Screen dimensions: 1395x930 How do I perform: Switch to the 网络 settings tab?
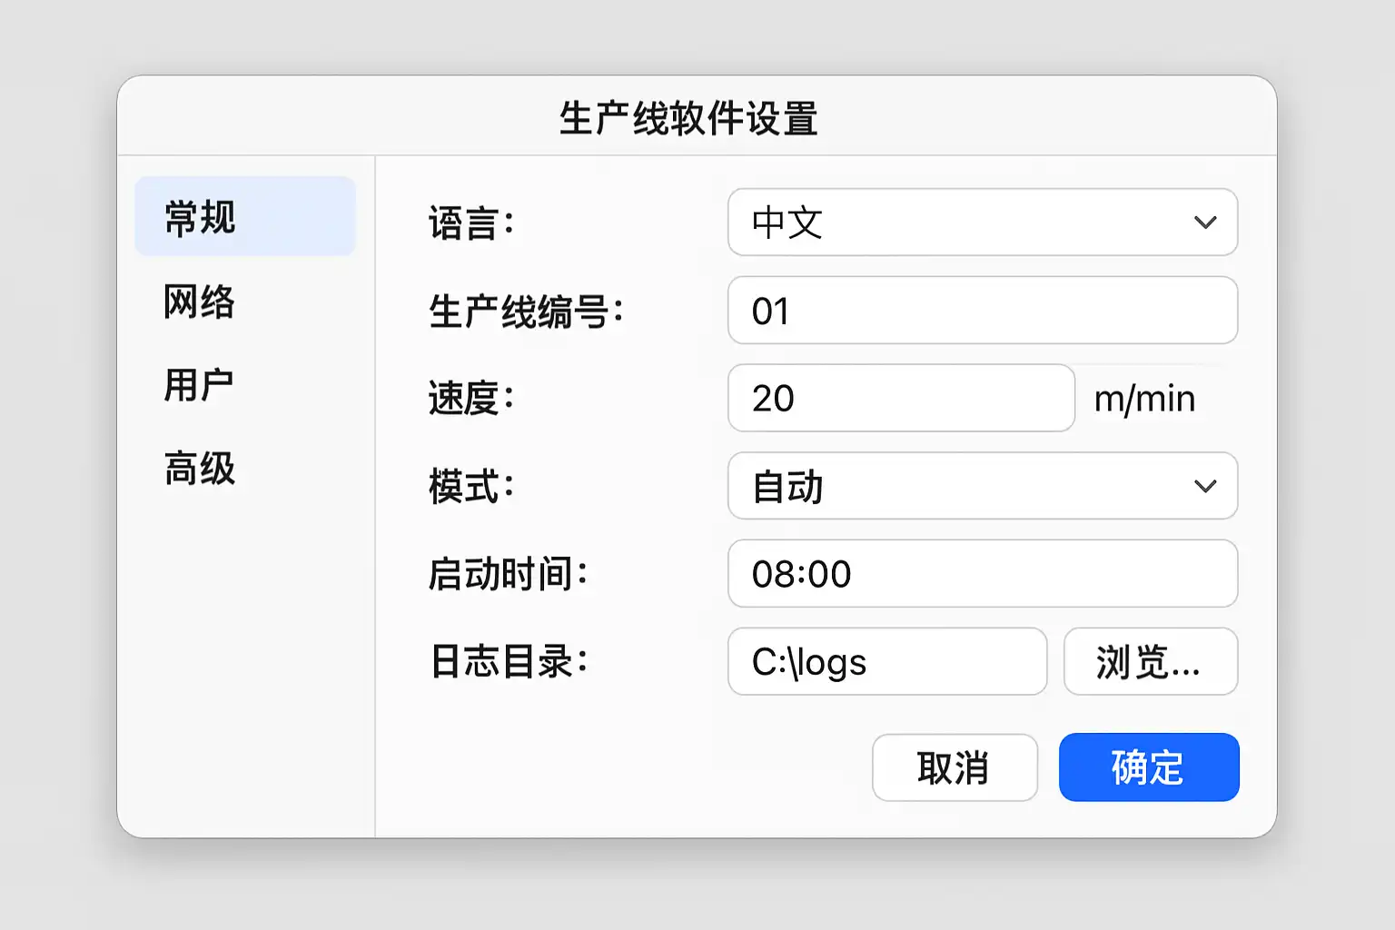(x=200, y=302)
